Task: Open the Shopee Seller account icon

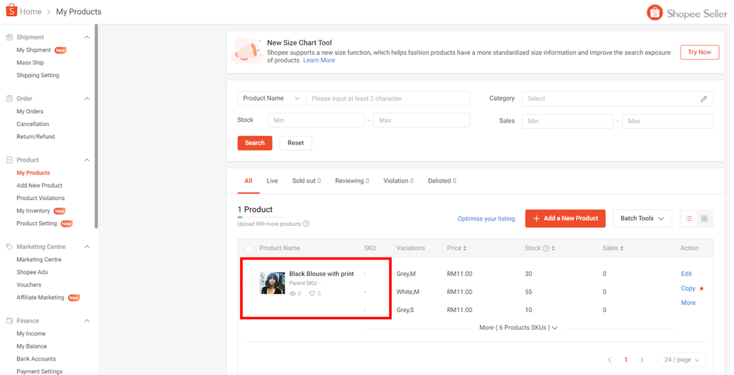Action: pos(654,11)
